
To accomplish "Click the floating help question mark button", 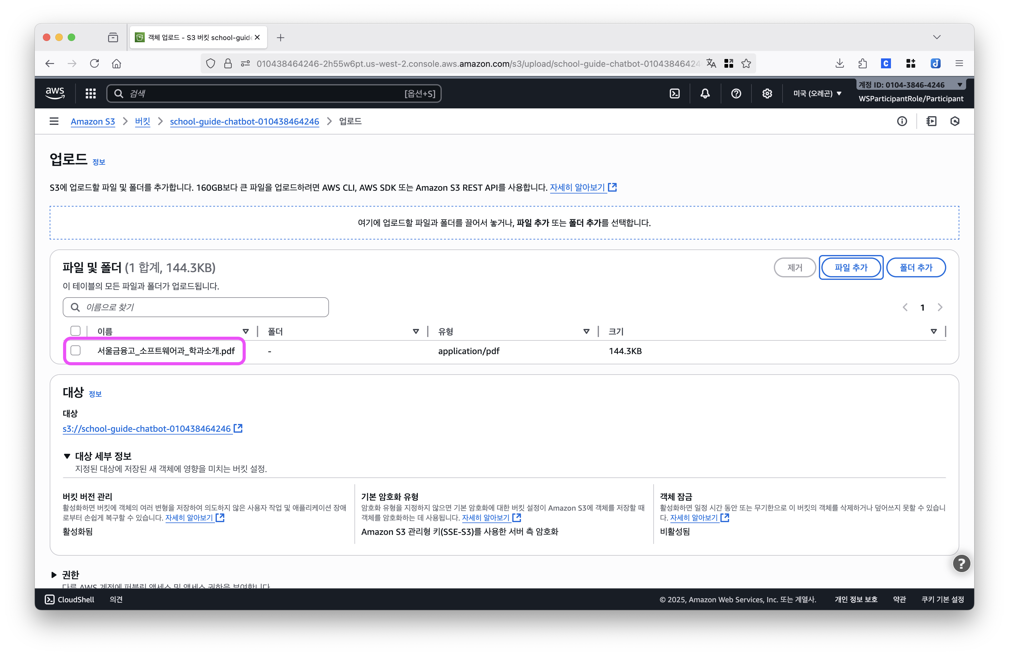I will (x=961, y=564).
